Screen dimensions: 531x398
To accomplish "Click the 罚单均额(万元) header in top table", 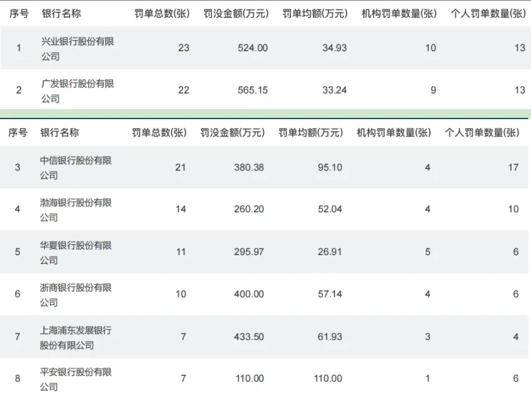I will [x=315, y=14].
